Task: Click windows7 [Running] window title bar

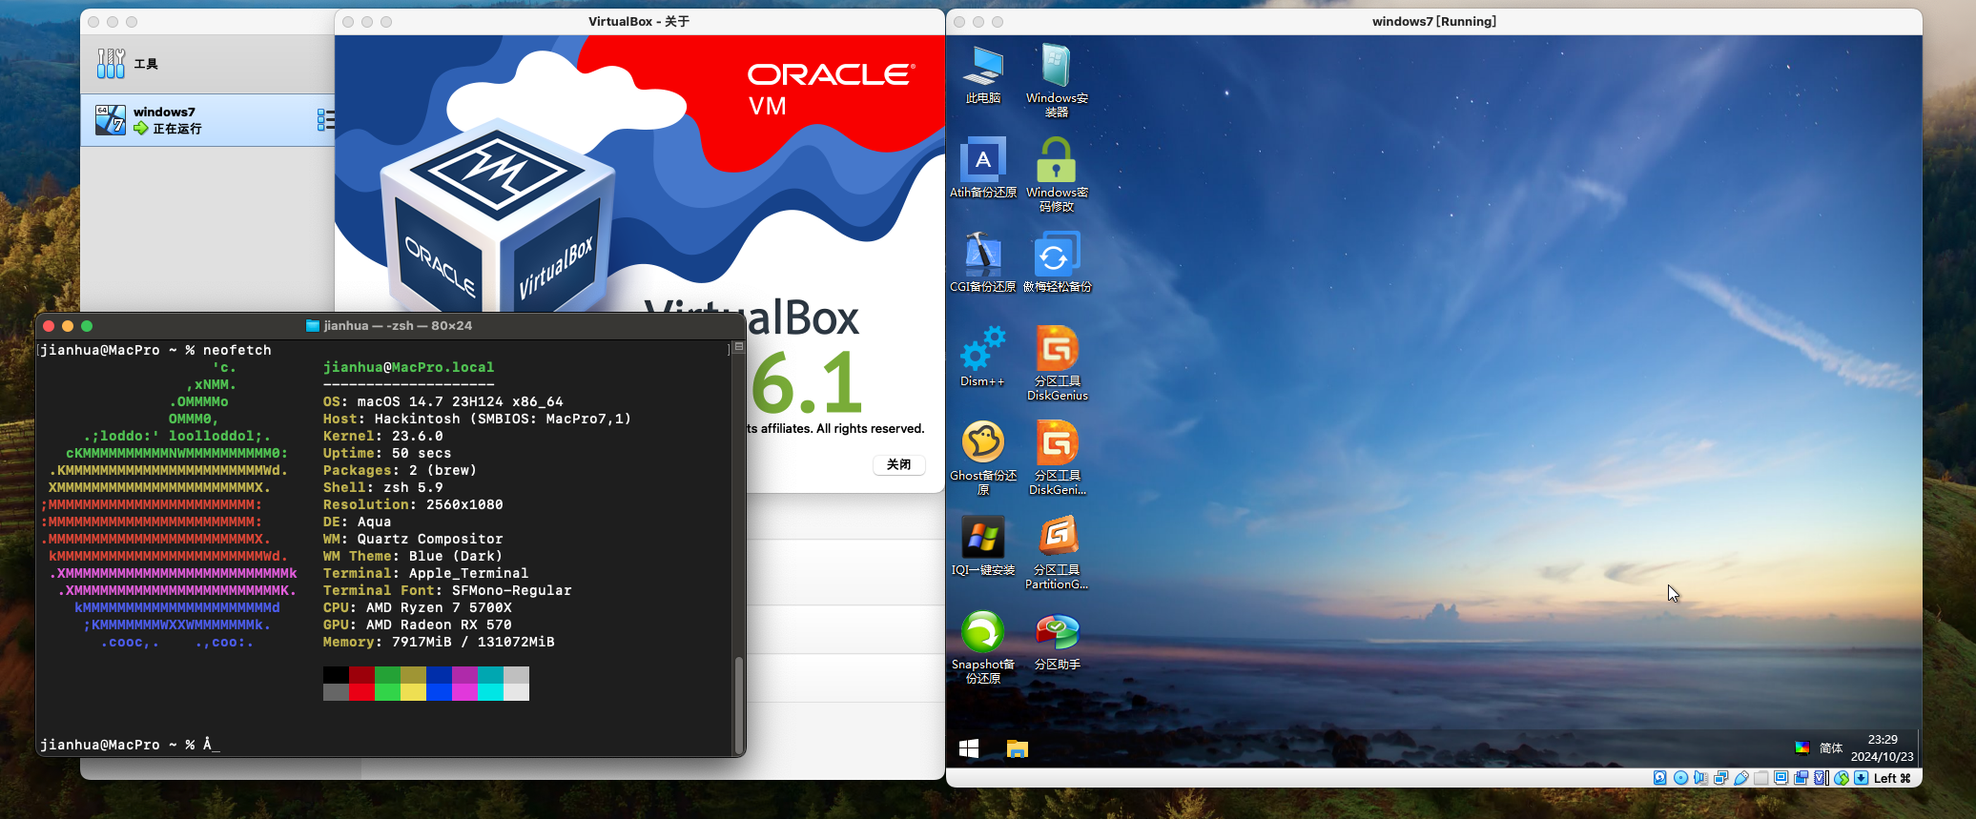Action: [1433, 21]
